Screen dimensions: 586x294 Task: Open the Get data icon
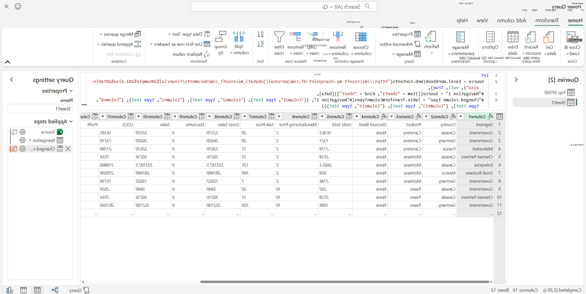(549, 37)
